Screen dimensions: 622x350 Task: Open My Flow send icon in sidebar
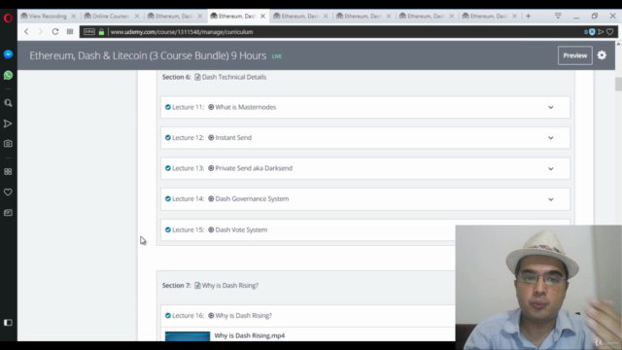[x=8, y=123]
